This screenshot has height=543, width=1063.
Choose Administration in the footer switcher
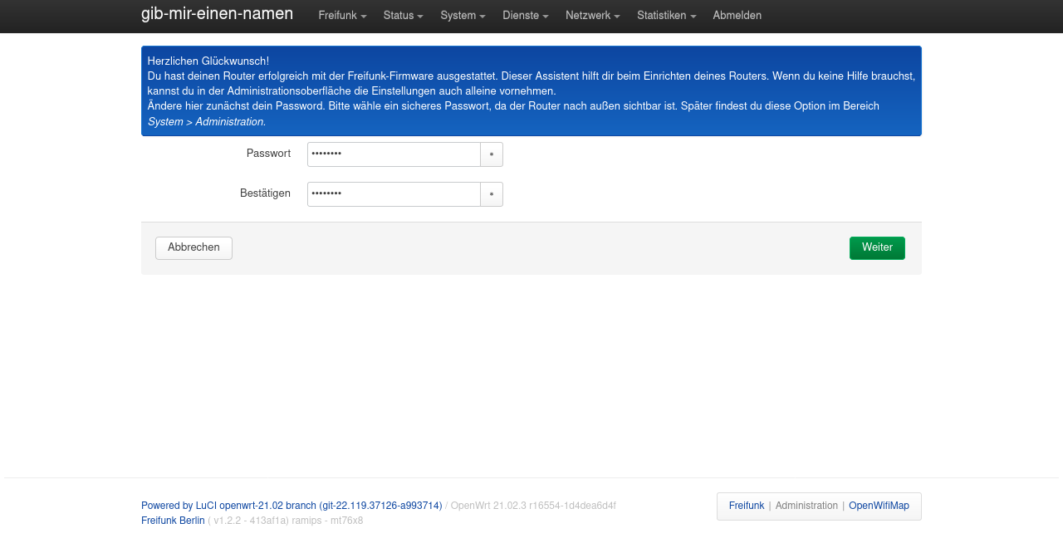806,506
